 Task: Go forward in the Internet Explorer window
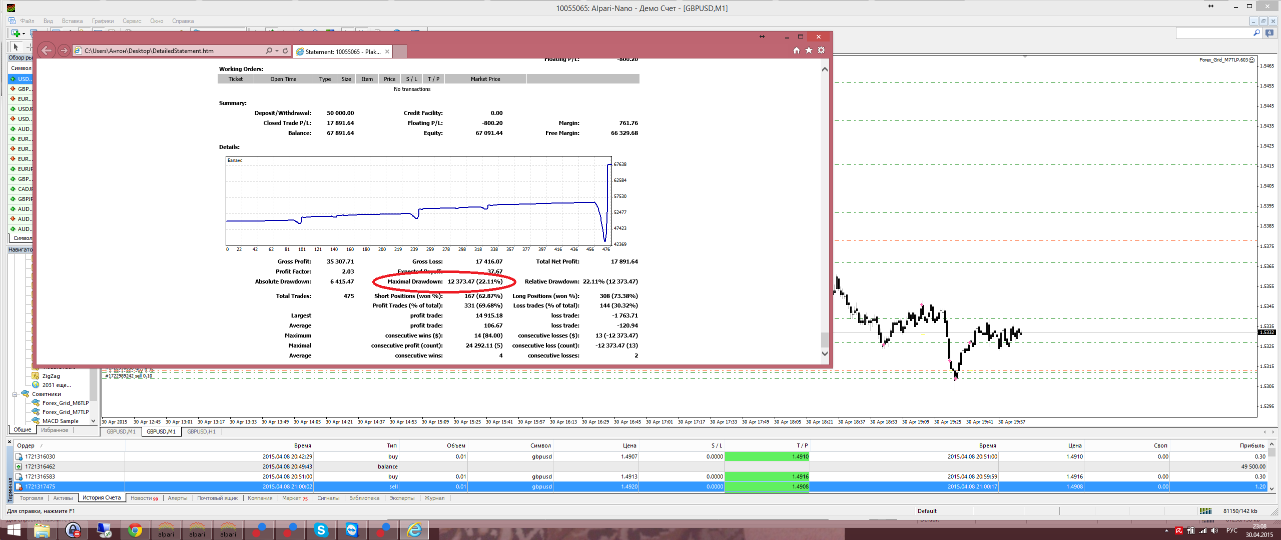(x=64, y=50)
